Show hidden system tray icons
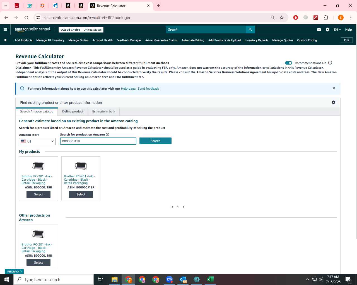The height and width of the screenshot is (285, 357). (307, 279)
